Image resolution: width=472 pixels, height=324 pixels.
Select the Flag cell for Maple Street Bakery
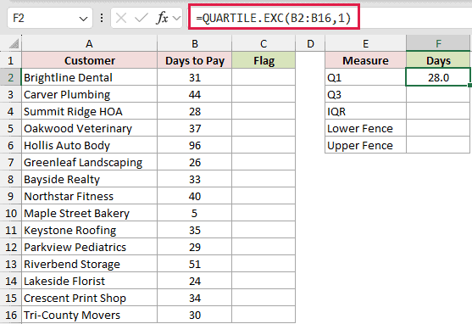pos(264,213)
